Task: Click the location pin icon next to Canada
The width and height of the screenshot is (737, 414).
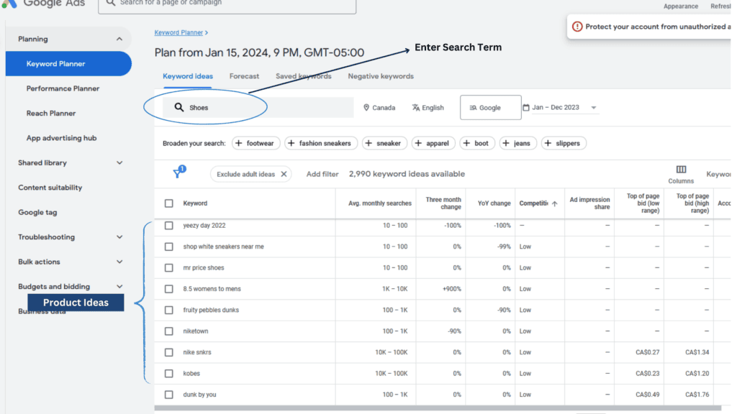Action: 366,108
